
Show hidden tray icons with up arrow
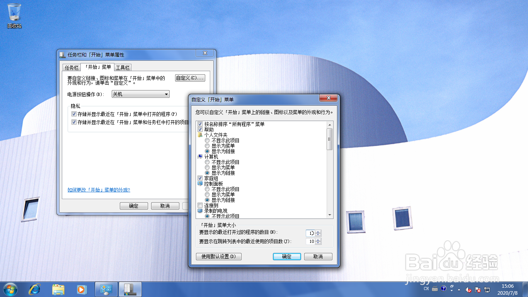(x=459, y=289)
